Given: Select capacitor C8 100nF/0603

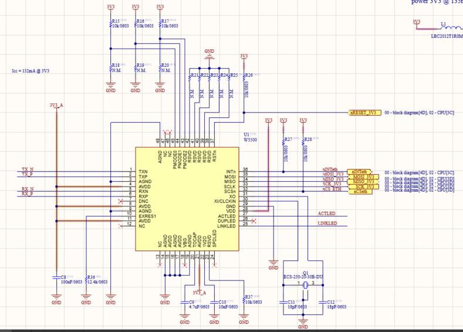Looking at the screenshot, I should point(56,277).
